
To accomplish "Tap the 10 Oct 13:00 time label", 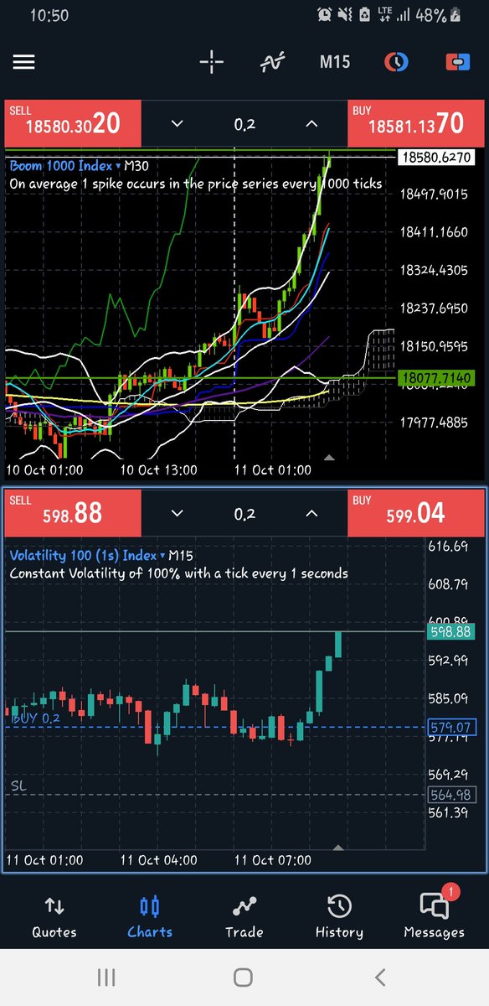I will [x=159, y=470].
